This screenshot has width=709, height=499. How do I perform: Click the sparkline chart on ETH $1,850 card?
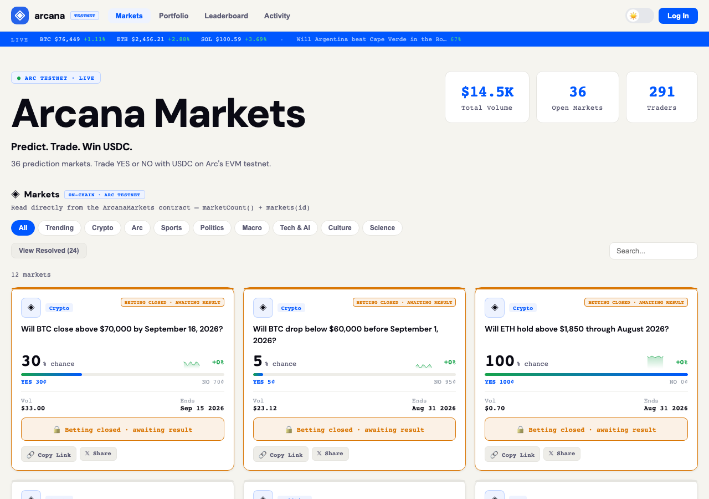[655, 362]
